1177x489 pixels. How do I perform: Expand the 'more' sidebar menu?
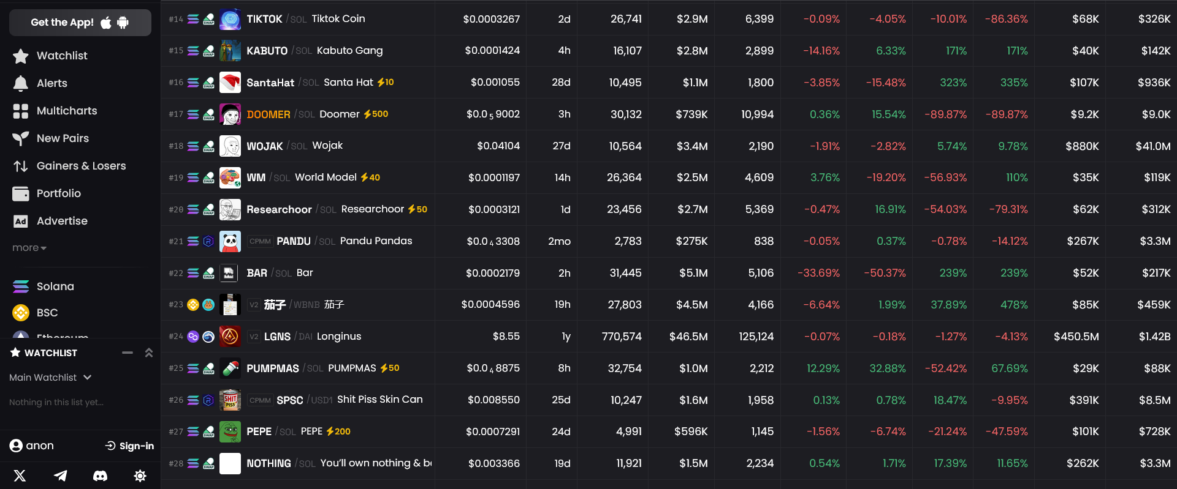(29, 248)
